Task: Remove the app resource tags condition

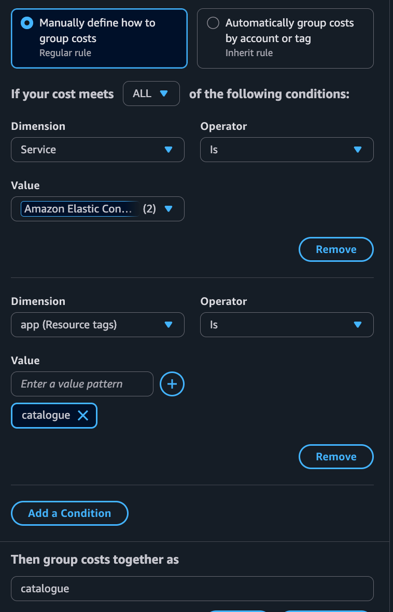Action: (x=336, y=457)
